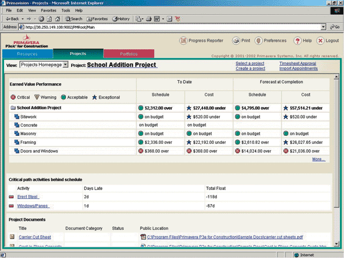This screenshot has width=344, height=258.
Task: Click browser Search toolbar button
Action: 72,19
